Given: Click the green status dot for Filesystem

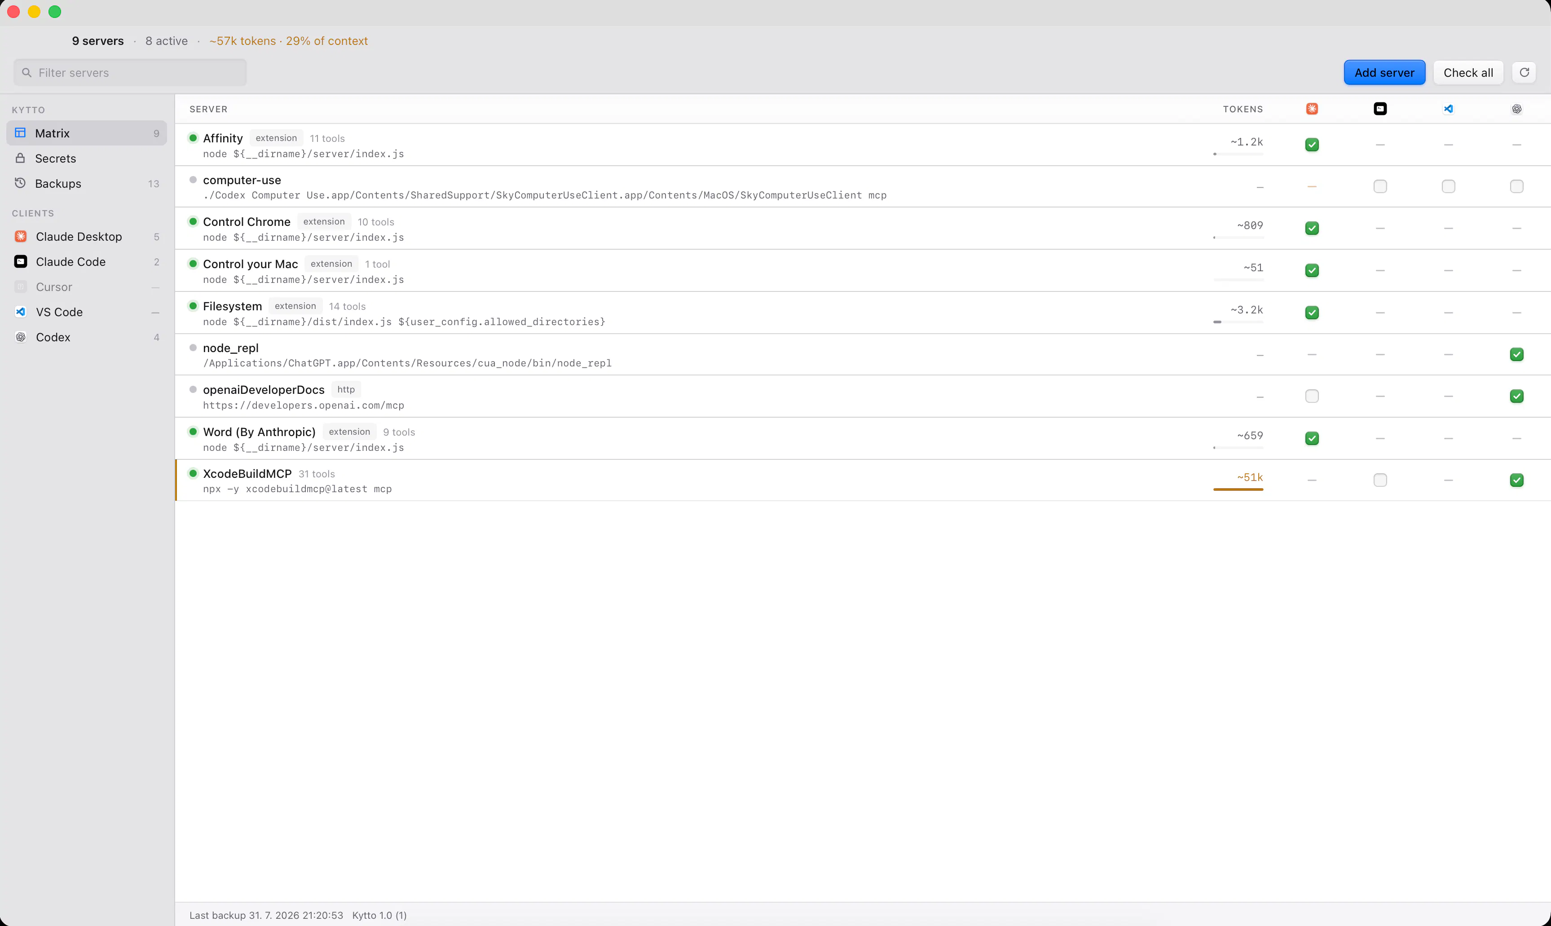Looking at the screenshot, I should click(x=193, y=306).
